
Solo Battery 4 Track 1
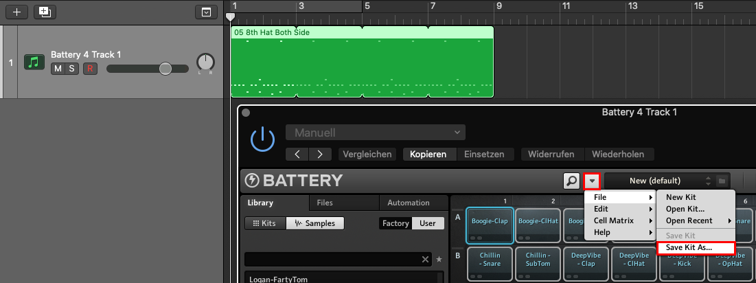click(71, 69)
